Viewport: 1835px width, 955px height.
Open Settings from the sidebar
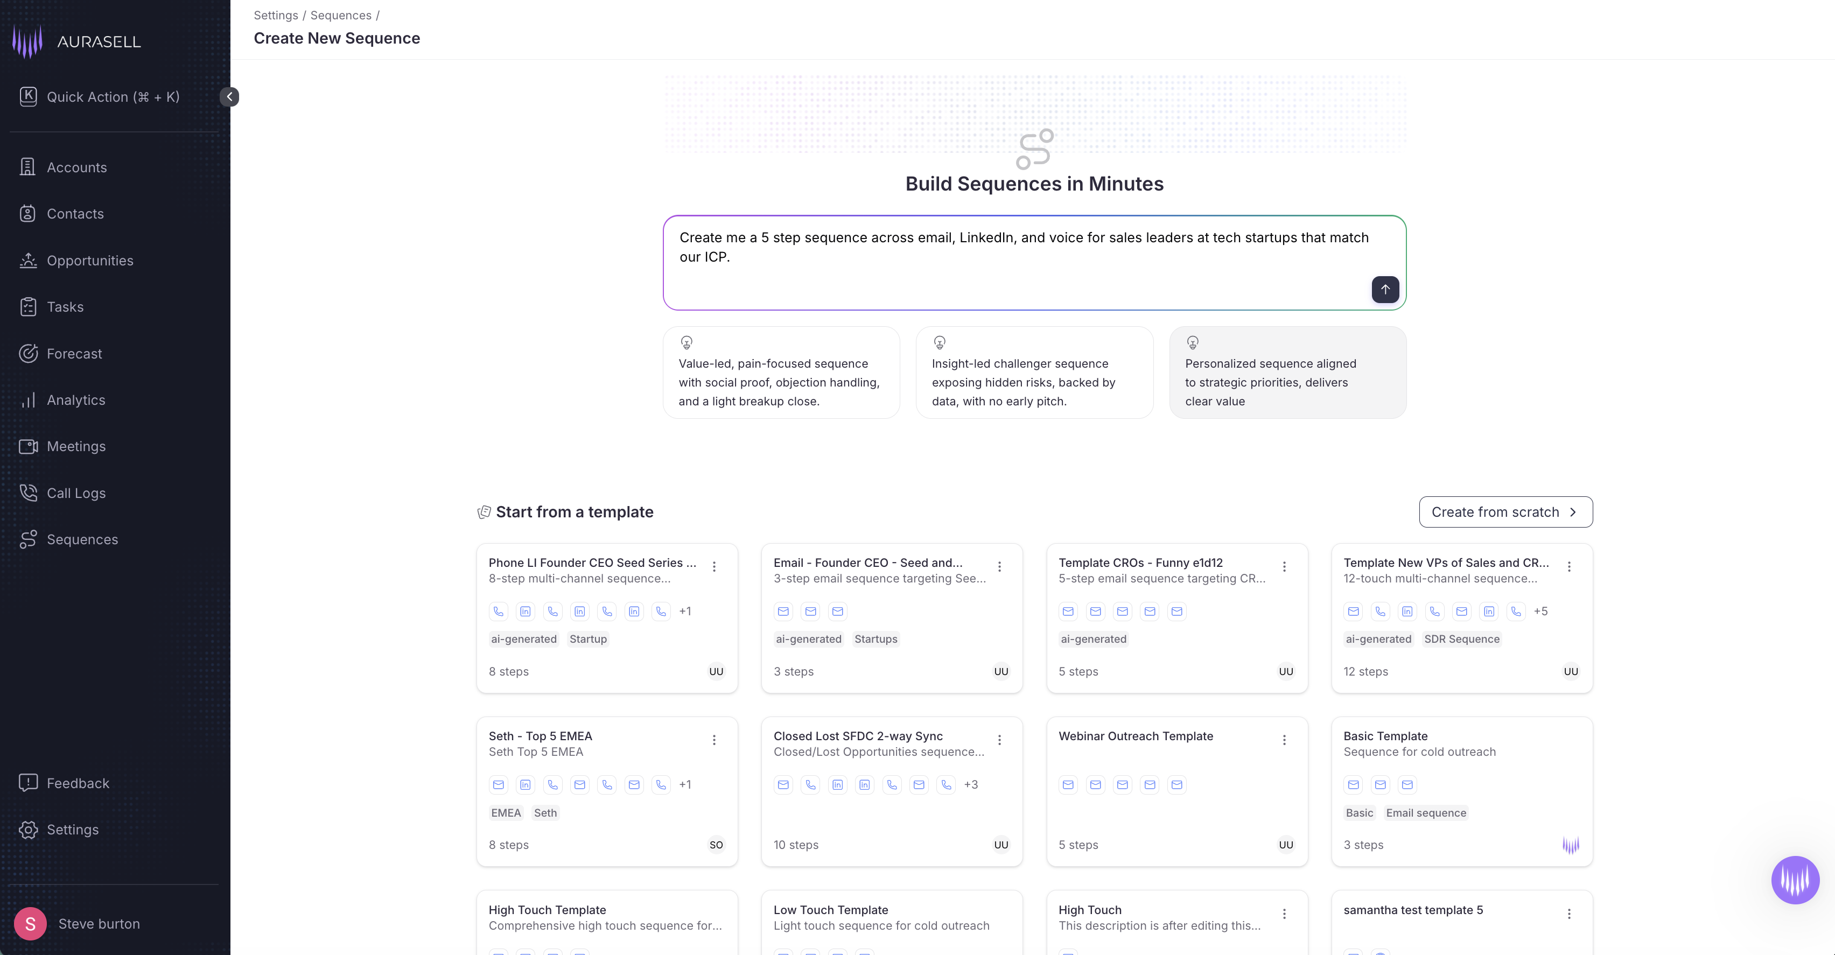coord(72,830)
